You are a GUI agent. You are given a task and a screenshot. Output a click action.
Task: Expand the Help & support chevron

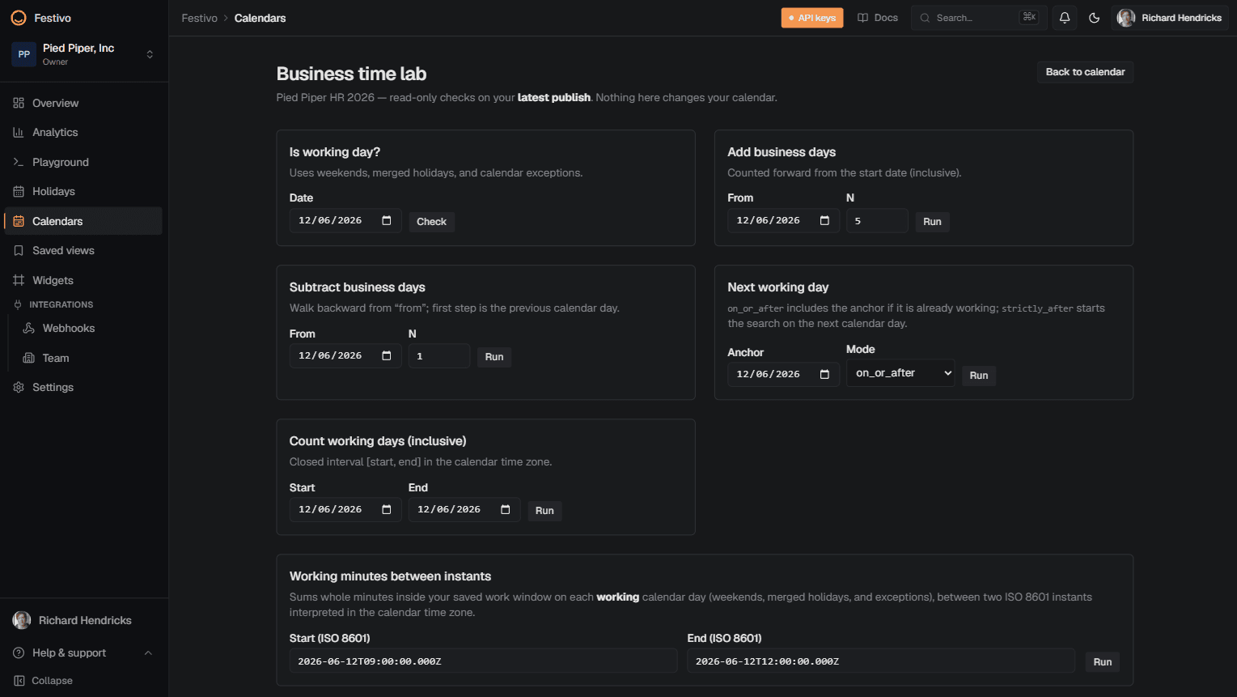148,652
